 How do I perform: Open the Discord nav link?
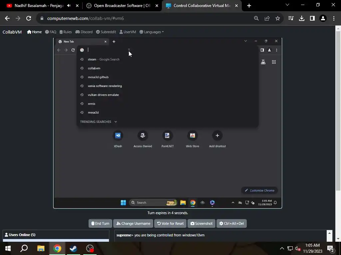tap(84, 32)
